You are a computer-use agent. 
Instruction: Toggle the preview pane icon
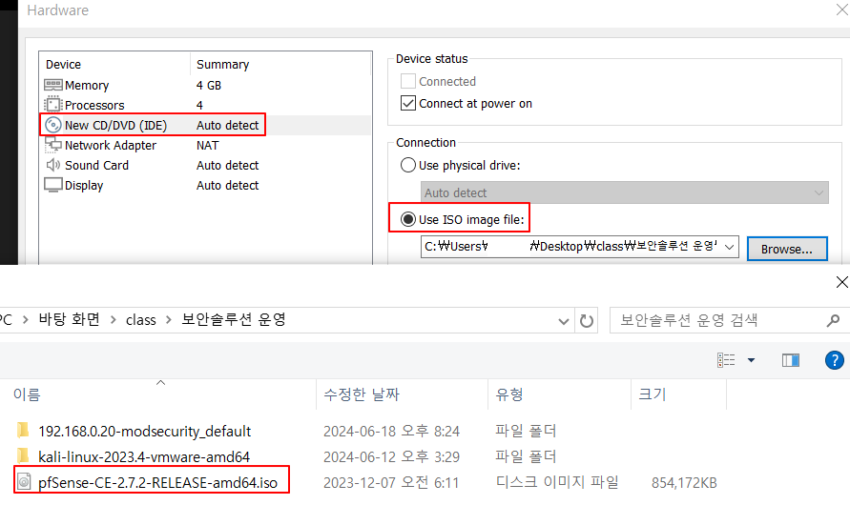tap(790, 360)
